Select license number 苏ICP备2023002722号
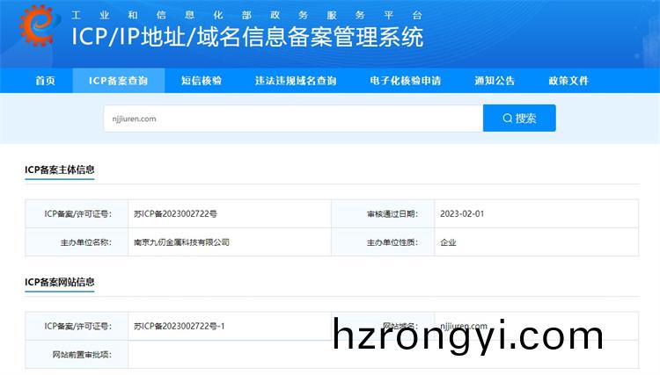 pos(175,213)
